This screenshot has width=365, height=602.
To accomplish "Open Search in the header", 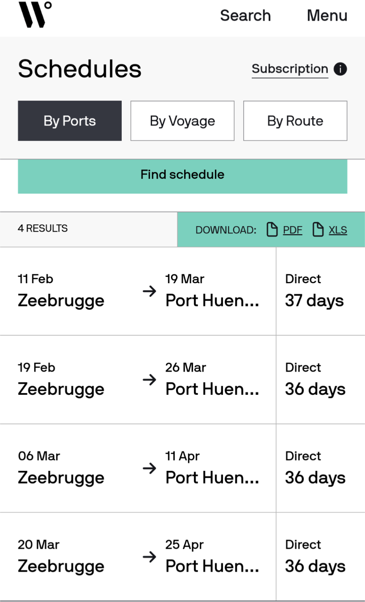I will (245, 16).
